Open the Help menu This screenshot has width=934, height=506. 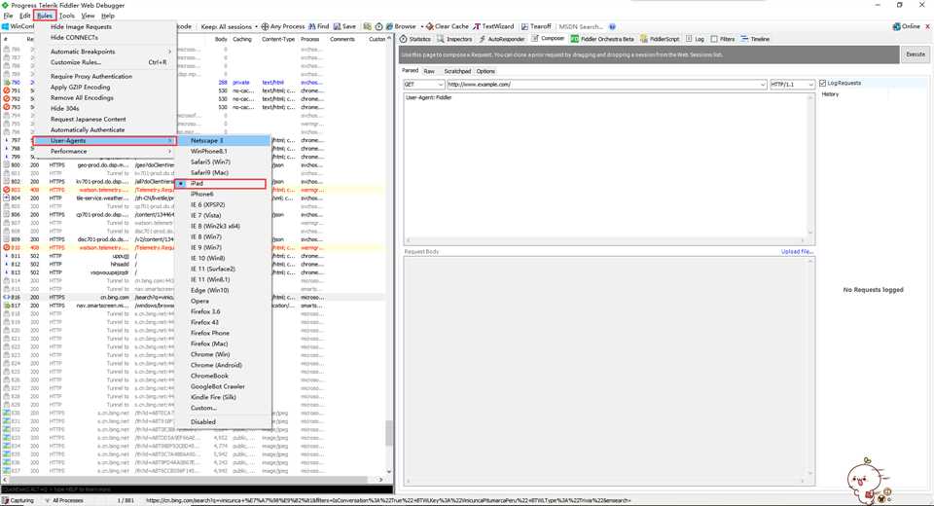tap(108, 16)
